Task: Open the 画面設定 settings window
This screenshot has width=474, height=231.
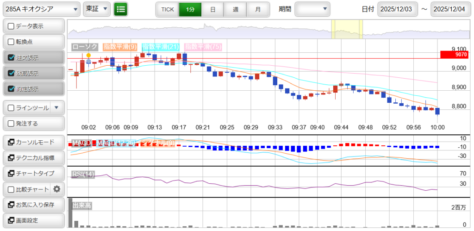Action: [x=33, y=220]
